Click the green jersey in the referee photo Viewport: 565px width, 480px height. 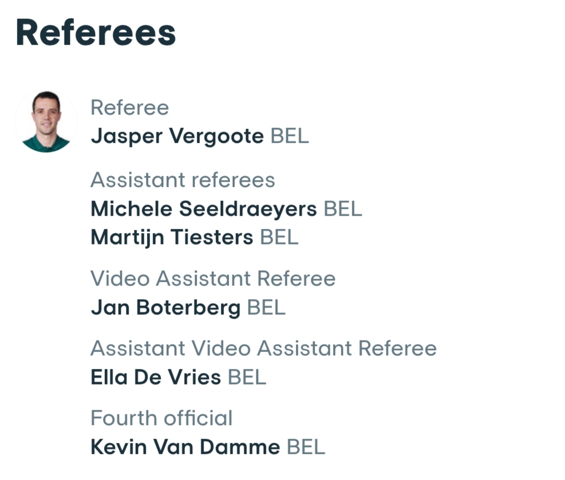(46, 144)
